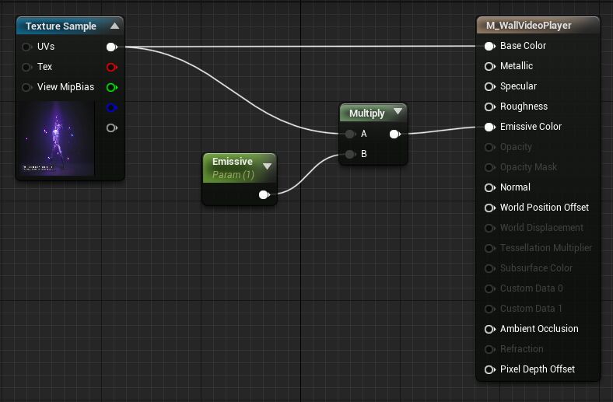Image resolution: width=613 pixels, height=402 pixels.
Task: Select the Multiply node title
Action: click(366, 114)
